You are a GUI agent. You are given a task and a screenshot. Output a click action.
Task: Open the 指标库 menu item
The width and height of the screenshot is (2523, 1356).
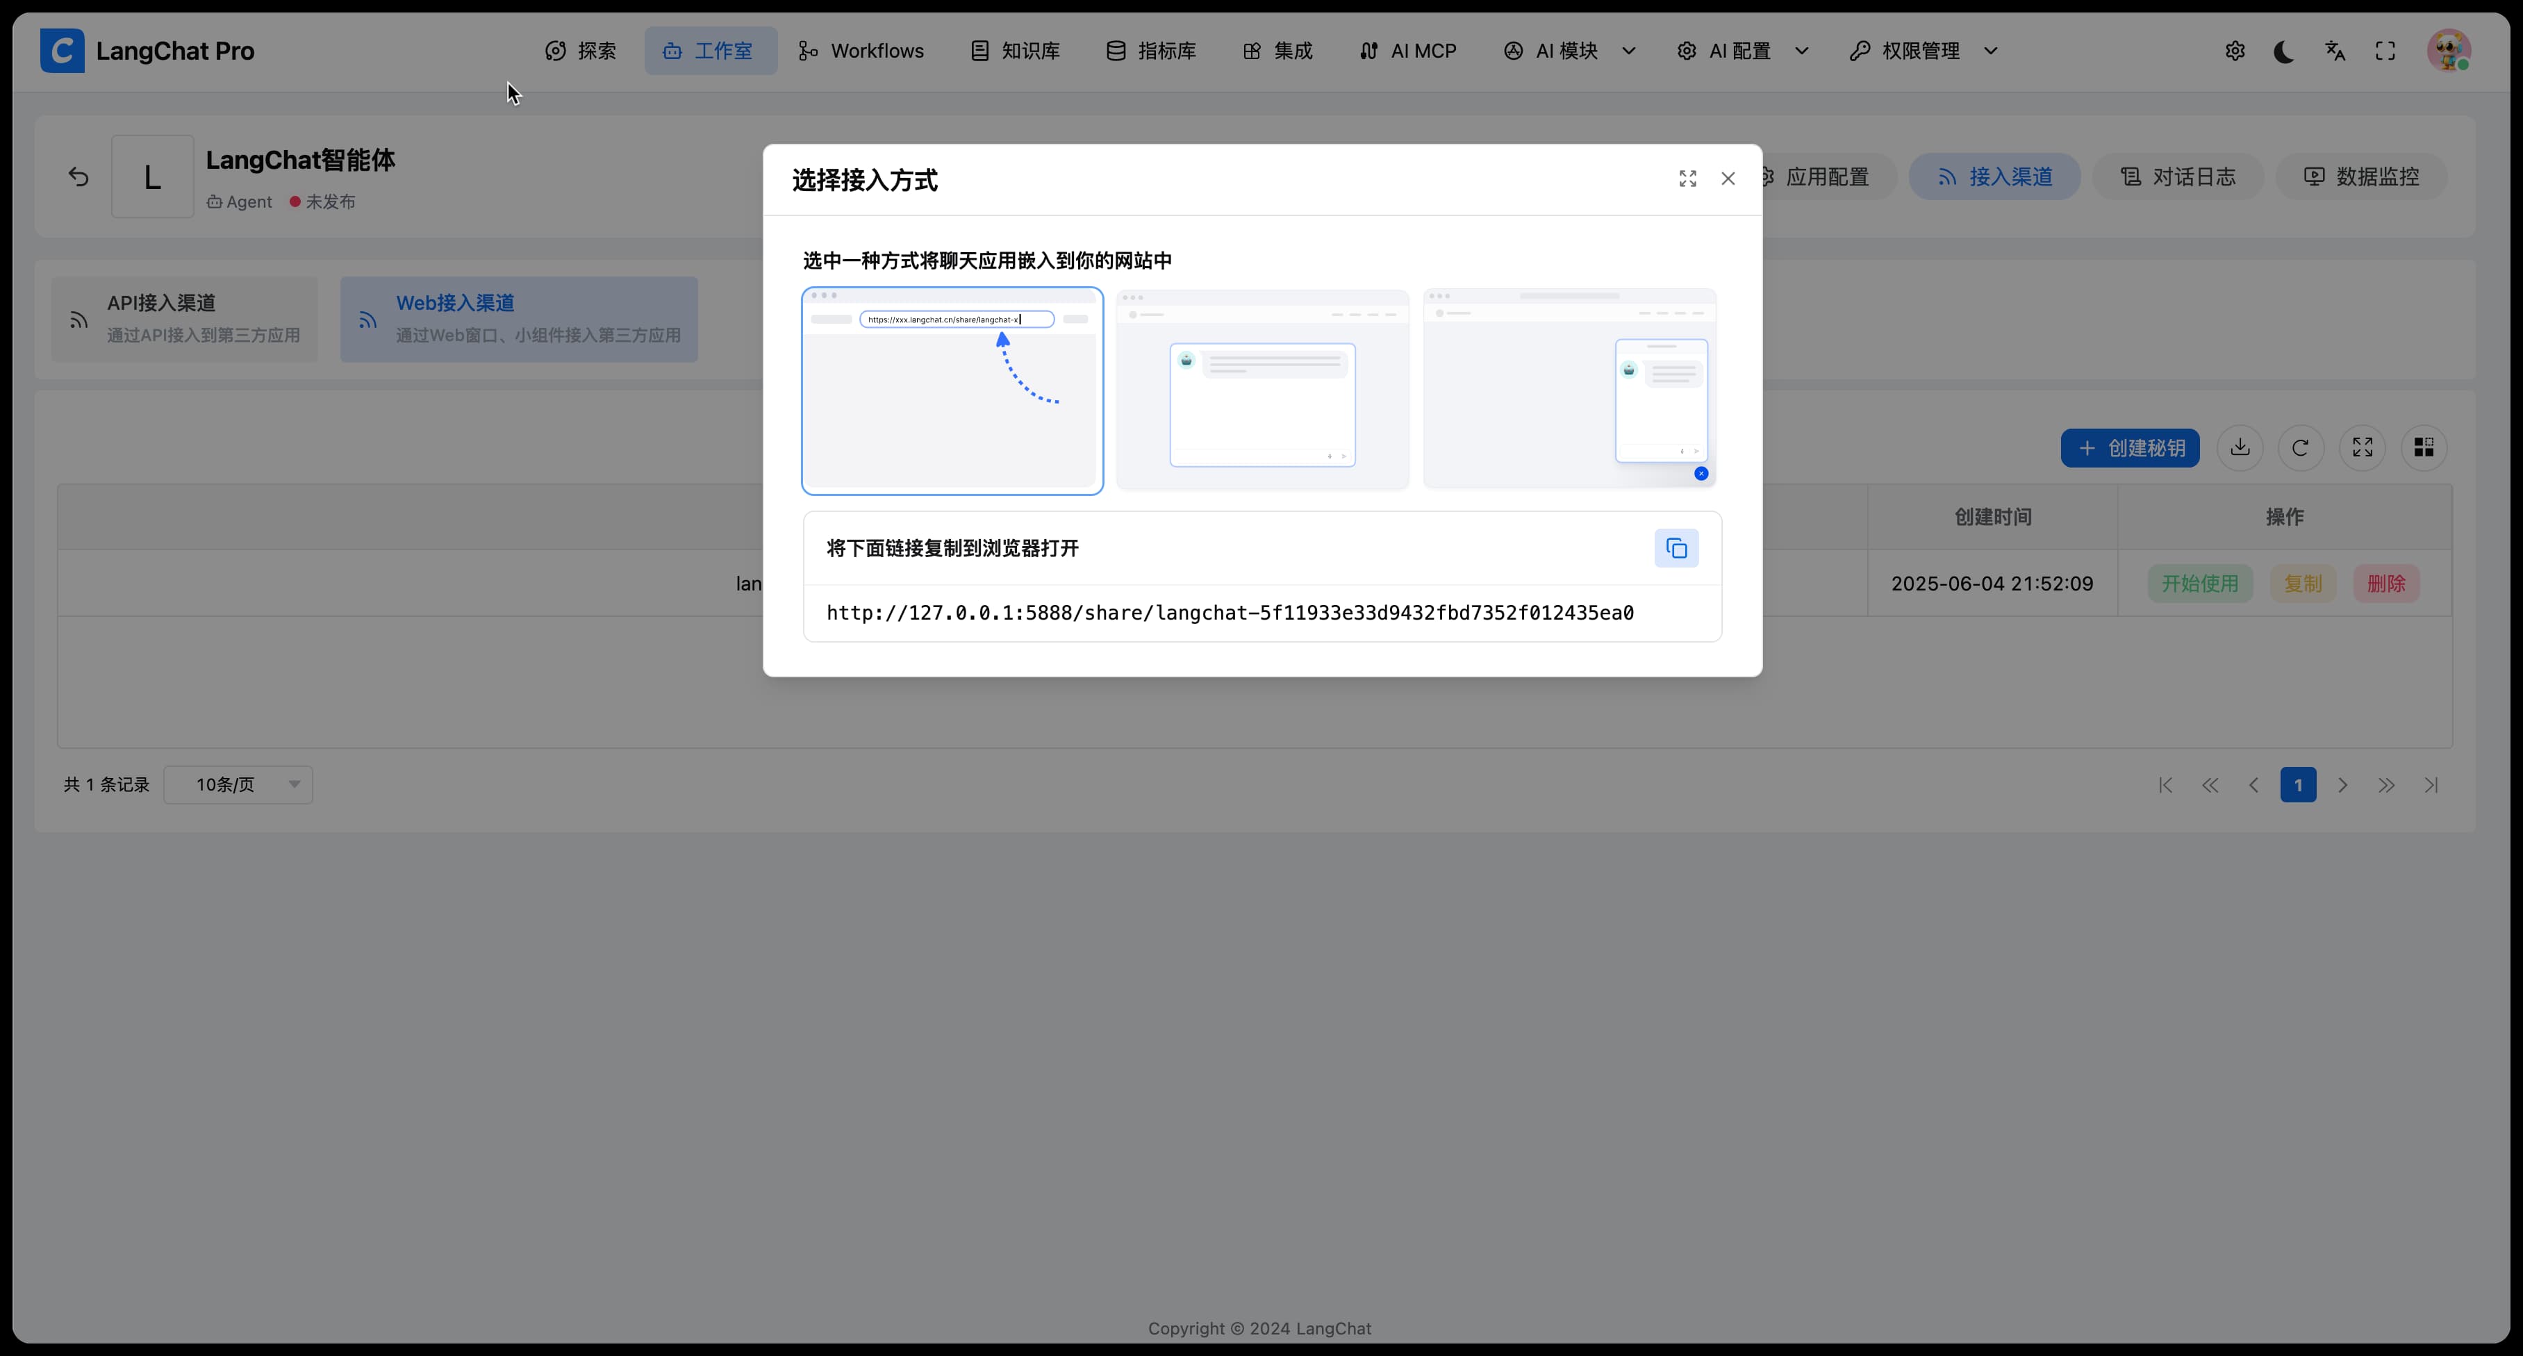(1152, 51)
